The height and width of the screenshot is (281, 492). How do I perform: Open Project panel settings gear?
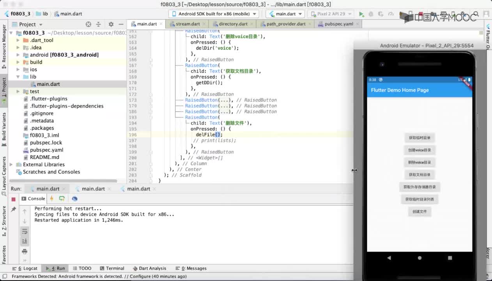point(111,24)
